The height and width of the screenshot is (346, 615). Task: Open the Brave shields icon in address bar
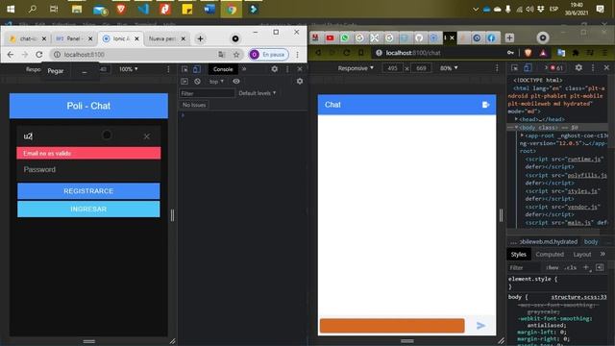(528, 53)
